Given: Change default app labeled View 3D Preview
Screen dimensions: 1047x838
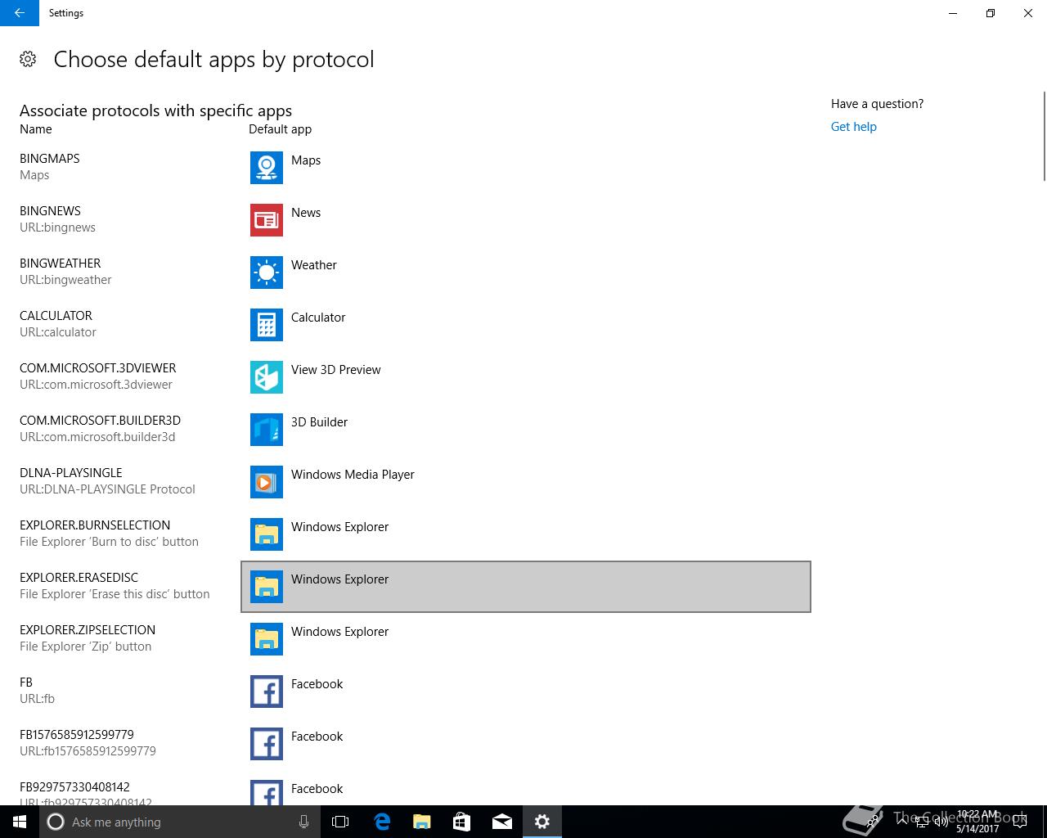Looking at the screenshot, I should point(526,377).
